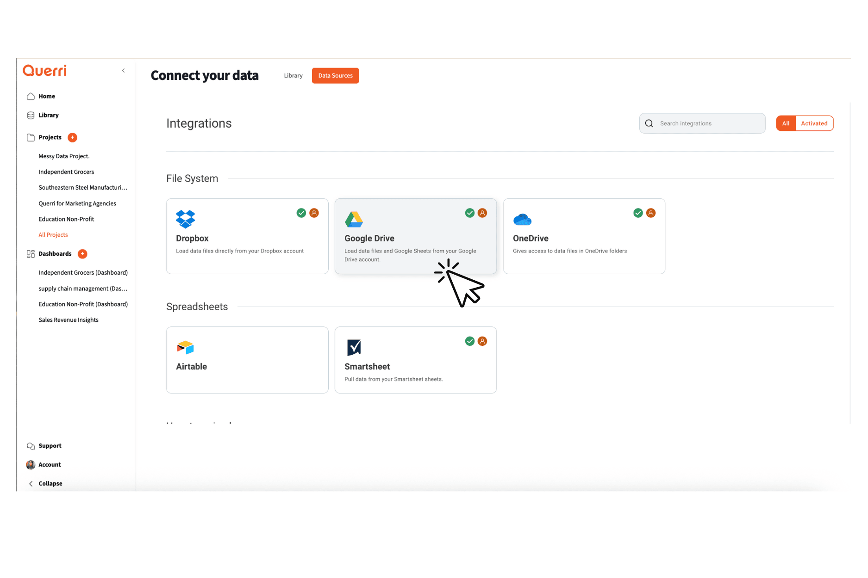Viewport: 868px width, 578px height.
Task: Create new dashboard using plus icon
Action: coord(82,254)
